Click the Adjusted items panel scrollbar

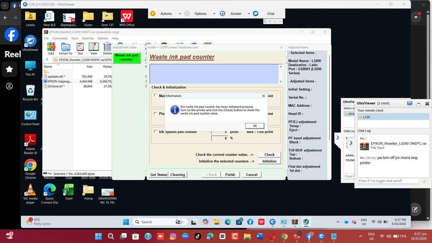329,98
